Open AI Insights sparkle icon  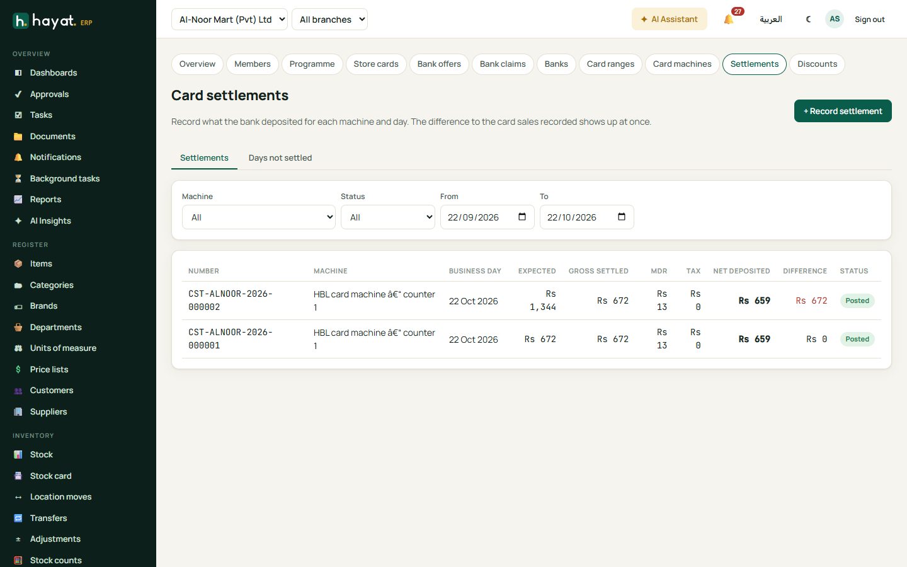tap(18, 221)
